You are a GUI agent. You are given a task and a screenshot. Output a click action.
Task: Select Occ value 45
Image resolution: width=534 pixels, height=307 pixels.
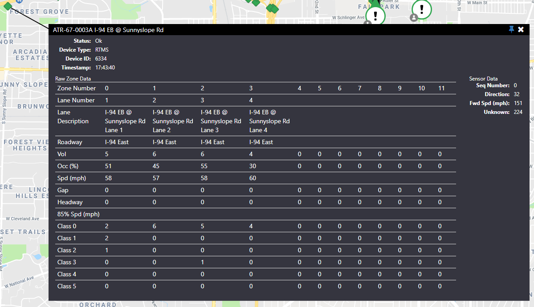click(156, 166)
